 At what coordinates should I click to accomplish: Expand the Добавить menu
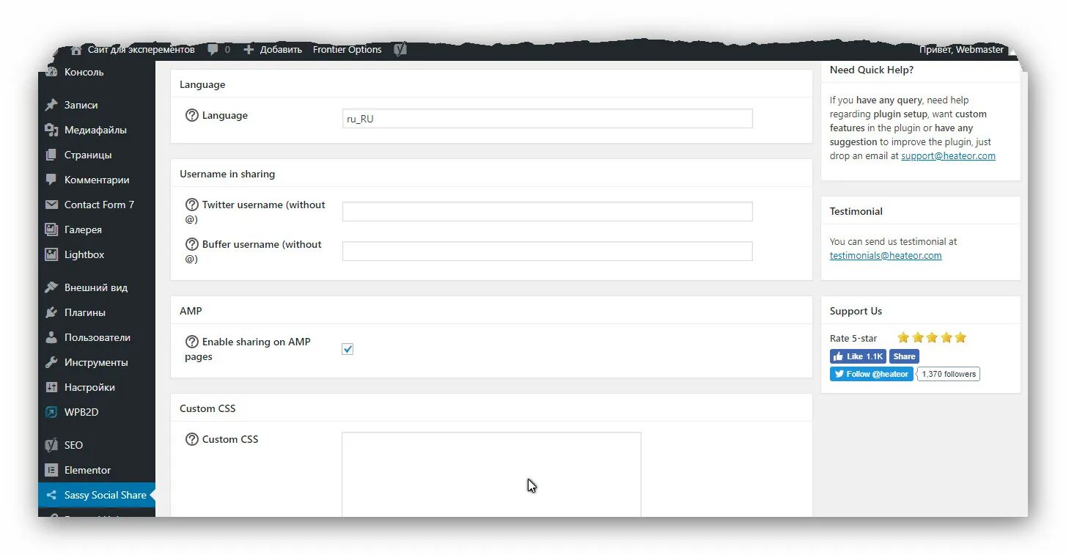click(273, 49)
